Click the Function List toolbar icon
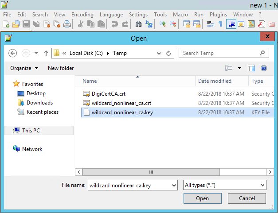278x213 pixels. (x=262, y=24)
